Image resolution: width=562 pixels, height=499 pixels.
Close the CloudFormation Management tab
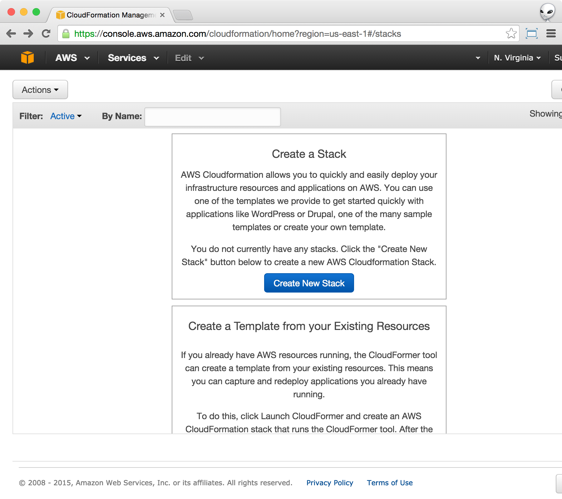click(162, 15)
